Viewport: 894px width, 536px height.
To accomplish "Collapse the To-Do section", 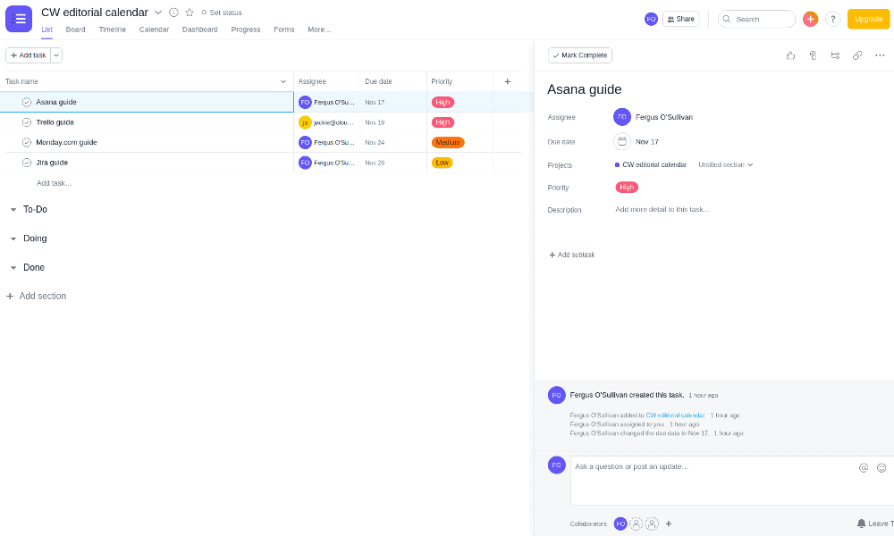I will pyautogui.click(x=13, y=210).
